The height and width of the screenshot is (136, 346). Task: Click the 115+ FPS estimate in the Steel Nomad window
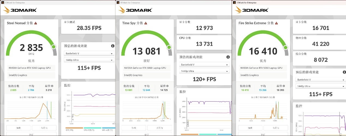(89, 68)
